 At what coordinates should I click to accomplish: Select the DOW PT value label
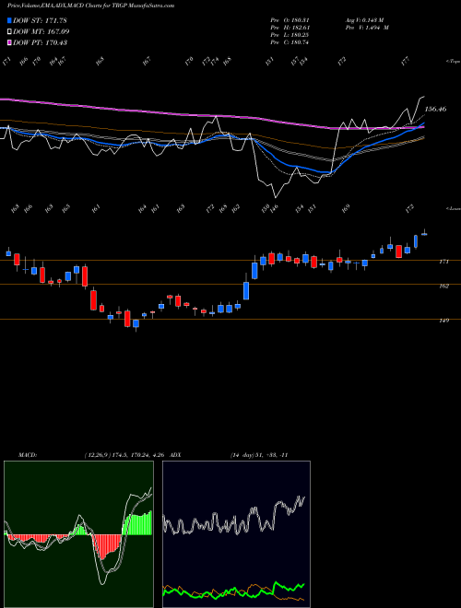click(x=40, y=42)
